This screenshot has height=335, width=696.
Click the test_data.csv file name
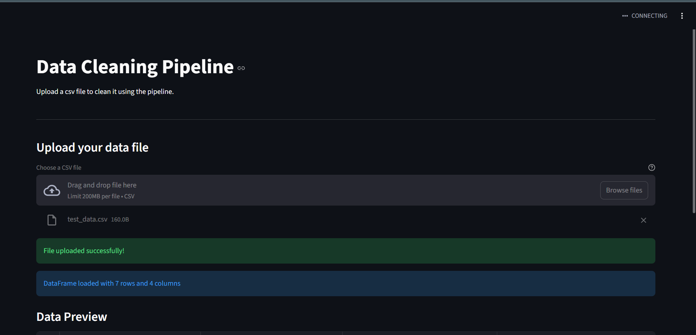(87, 219)
